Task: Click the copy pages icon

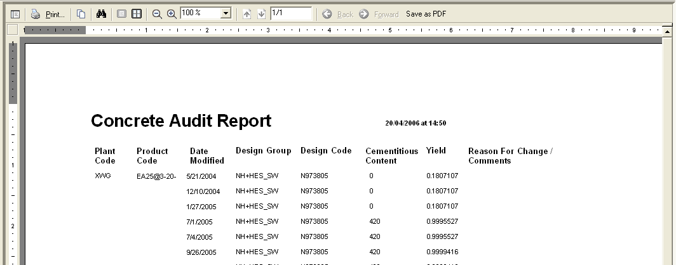Action: click(81, 14)
